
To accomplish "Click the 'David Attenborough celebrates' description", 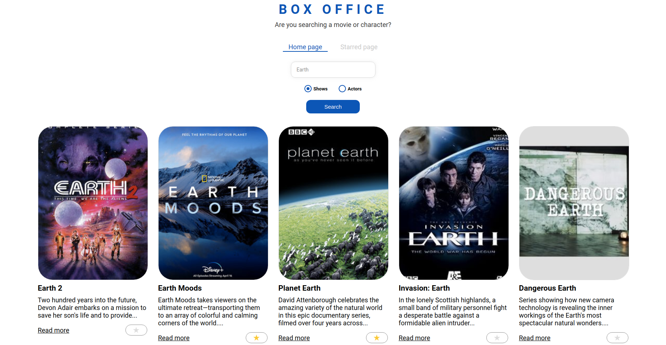I will point(331,311).
